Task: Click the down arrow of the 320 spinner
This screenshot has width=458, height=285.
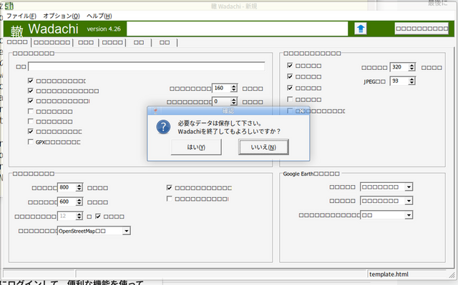Action: (x=412, y=69)
